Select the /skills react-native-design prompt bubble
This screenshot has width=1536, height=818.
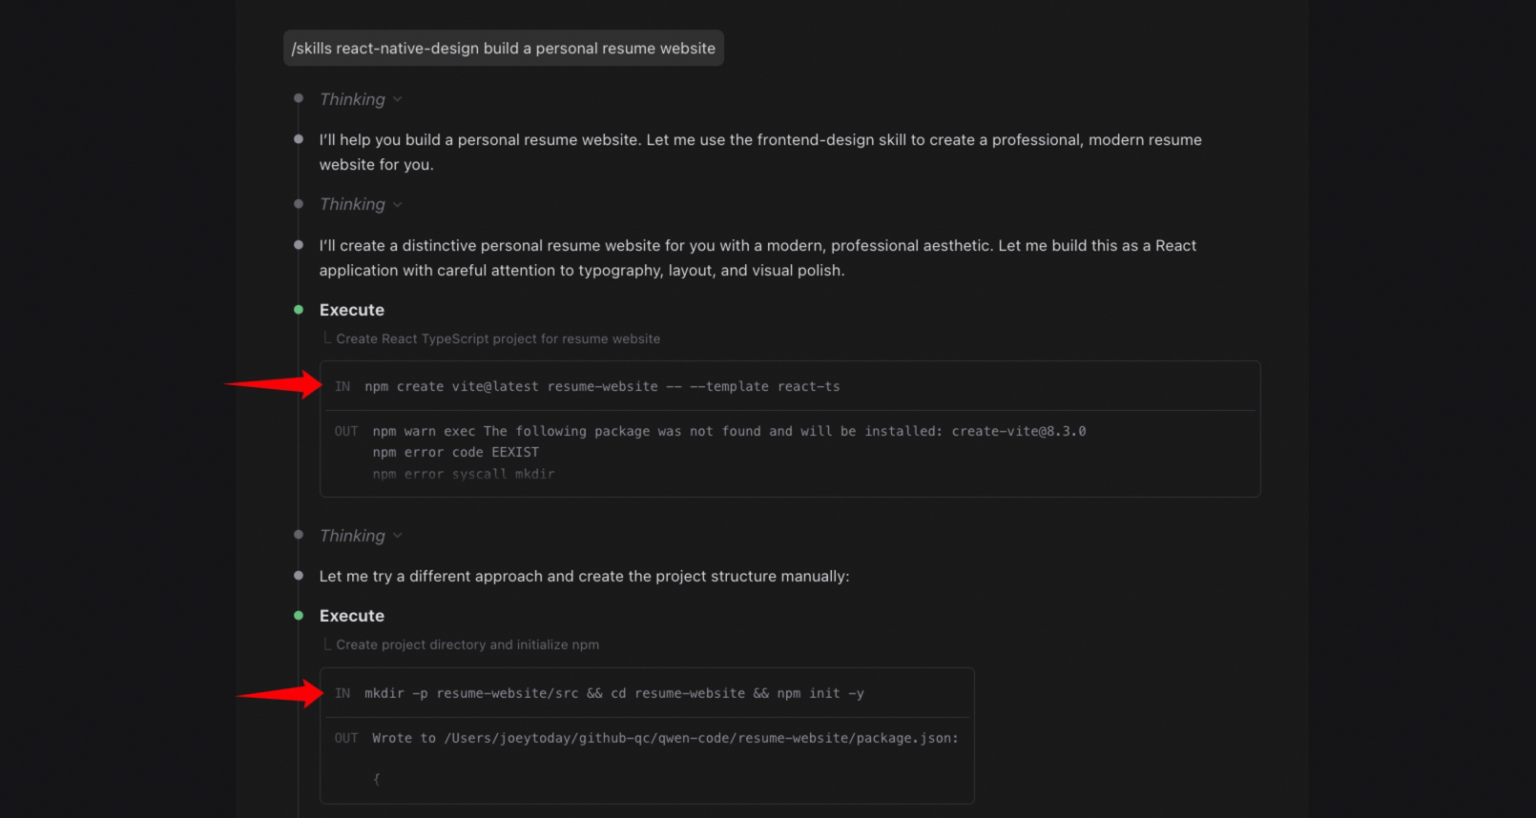(503, 49)
